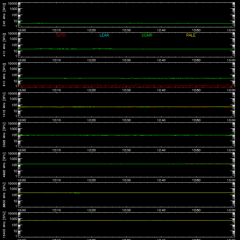The image size is (240, 240).
Task: Select the 610 MHz [SFU] axis title
Action: pos(4,75)
